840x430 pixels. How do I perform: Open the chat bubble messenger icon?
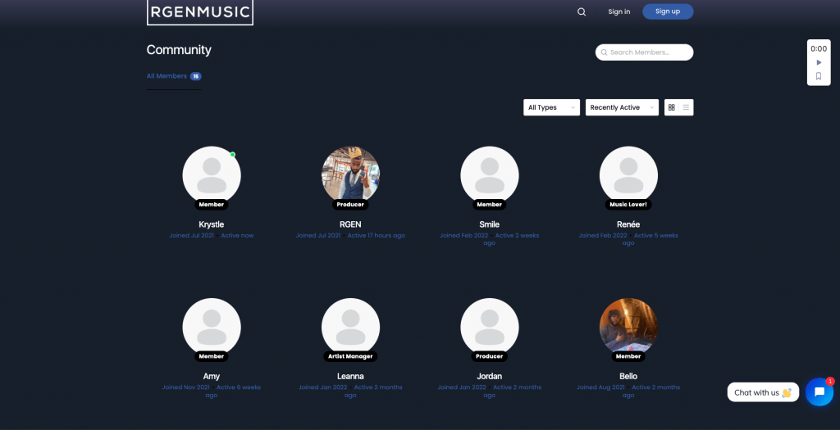tap(819, 392)
